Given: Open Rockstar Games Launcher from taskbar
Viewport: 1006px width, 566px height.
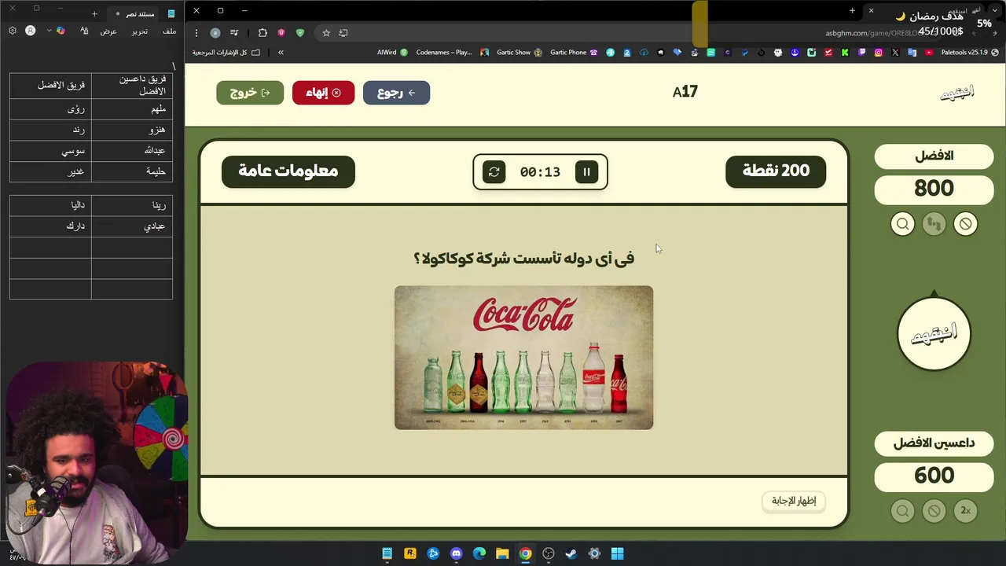Looking at the screenshot, I should point(410,553).
